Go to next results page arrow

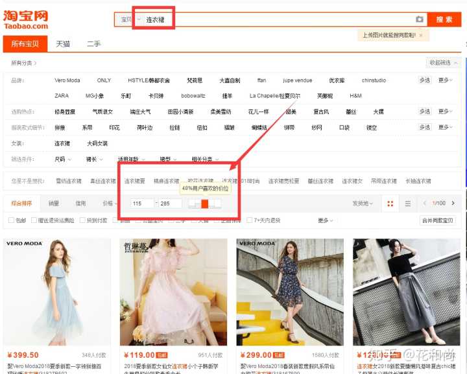(453, 204)
